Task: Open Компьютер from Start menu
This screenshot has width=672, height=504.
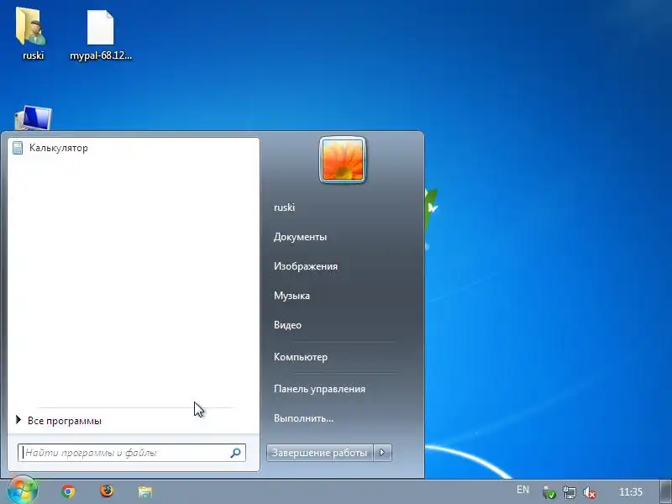Action: pyautogui.click(x=301, y=357)
